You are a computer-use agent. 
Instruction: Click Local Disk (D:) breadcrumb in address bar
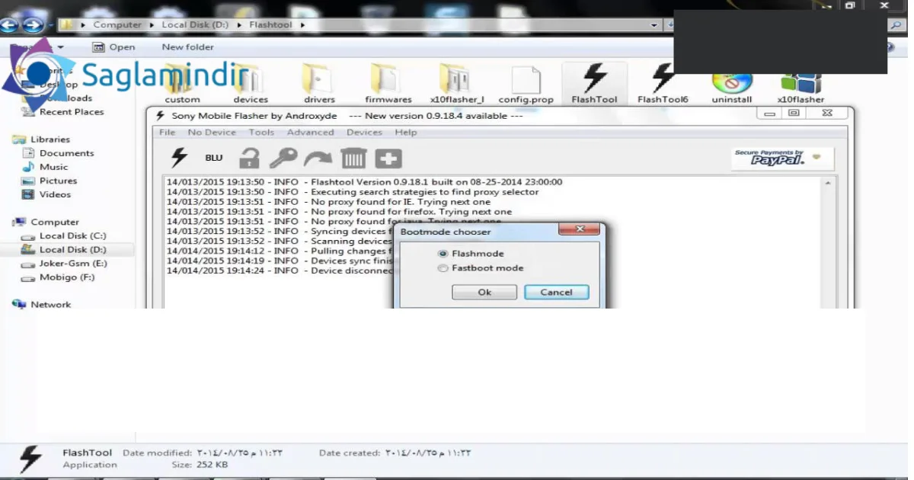coord(197,24)
